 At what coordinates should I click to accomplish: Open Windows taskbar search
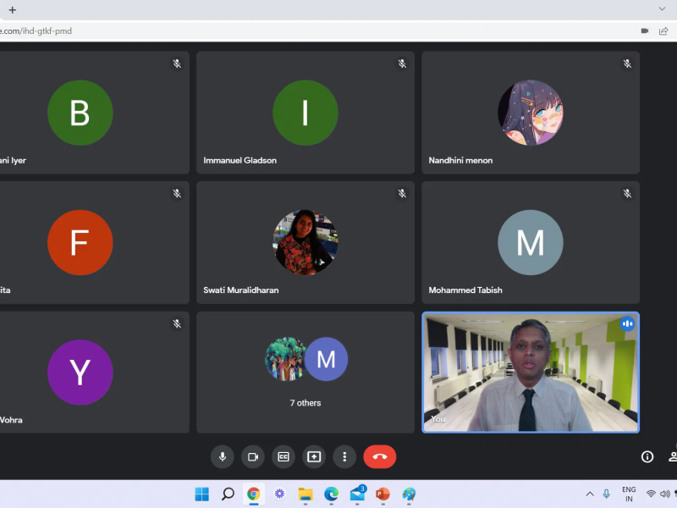[228, 494]
